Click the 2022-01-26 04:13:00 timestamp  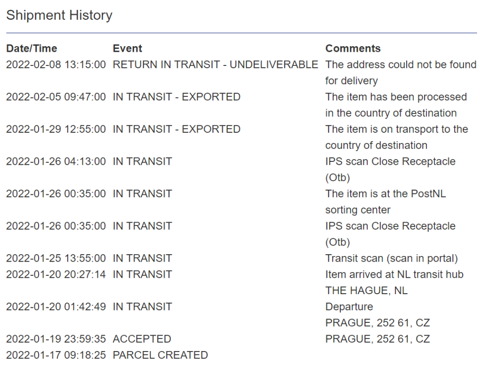tap(56, 161)
